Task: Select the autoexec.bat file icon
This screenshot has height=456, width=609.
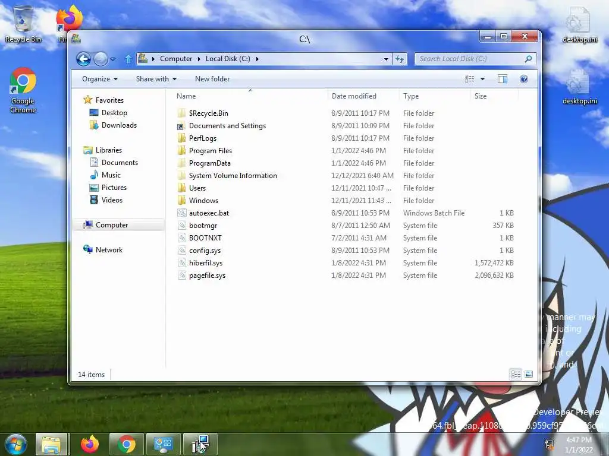Action: coord(181,213)
